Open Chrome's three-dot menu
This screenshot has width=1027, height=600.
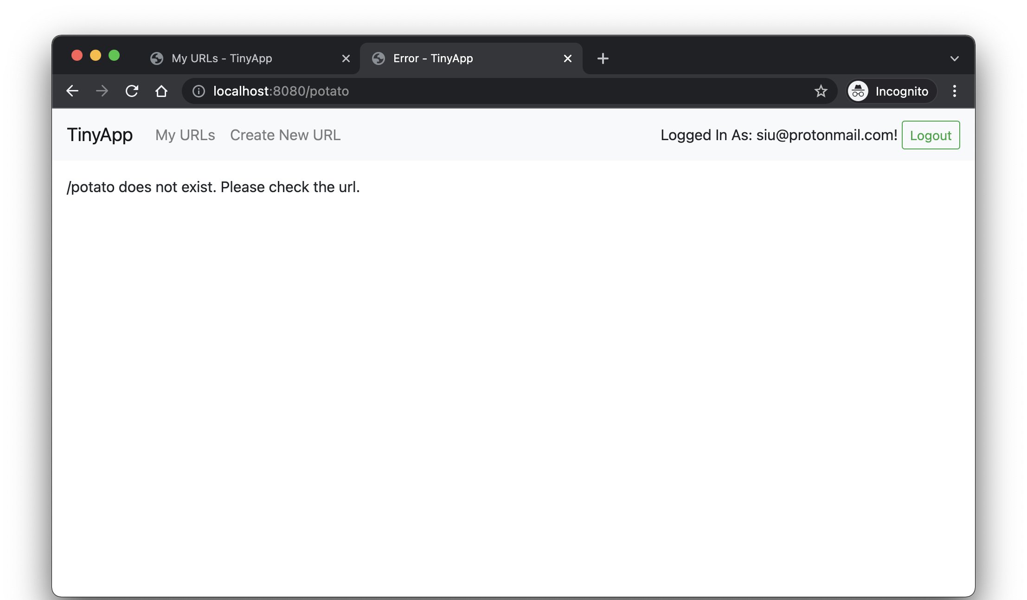coord(954,91)
